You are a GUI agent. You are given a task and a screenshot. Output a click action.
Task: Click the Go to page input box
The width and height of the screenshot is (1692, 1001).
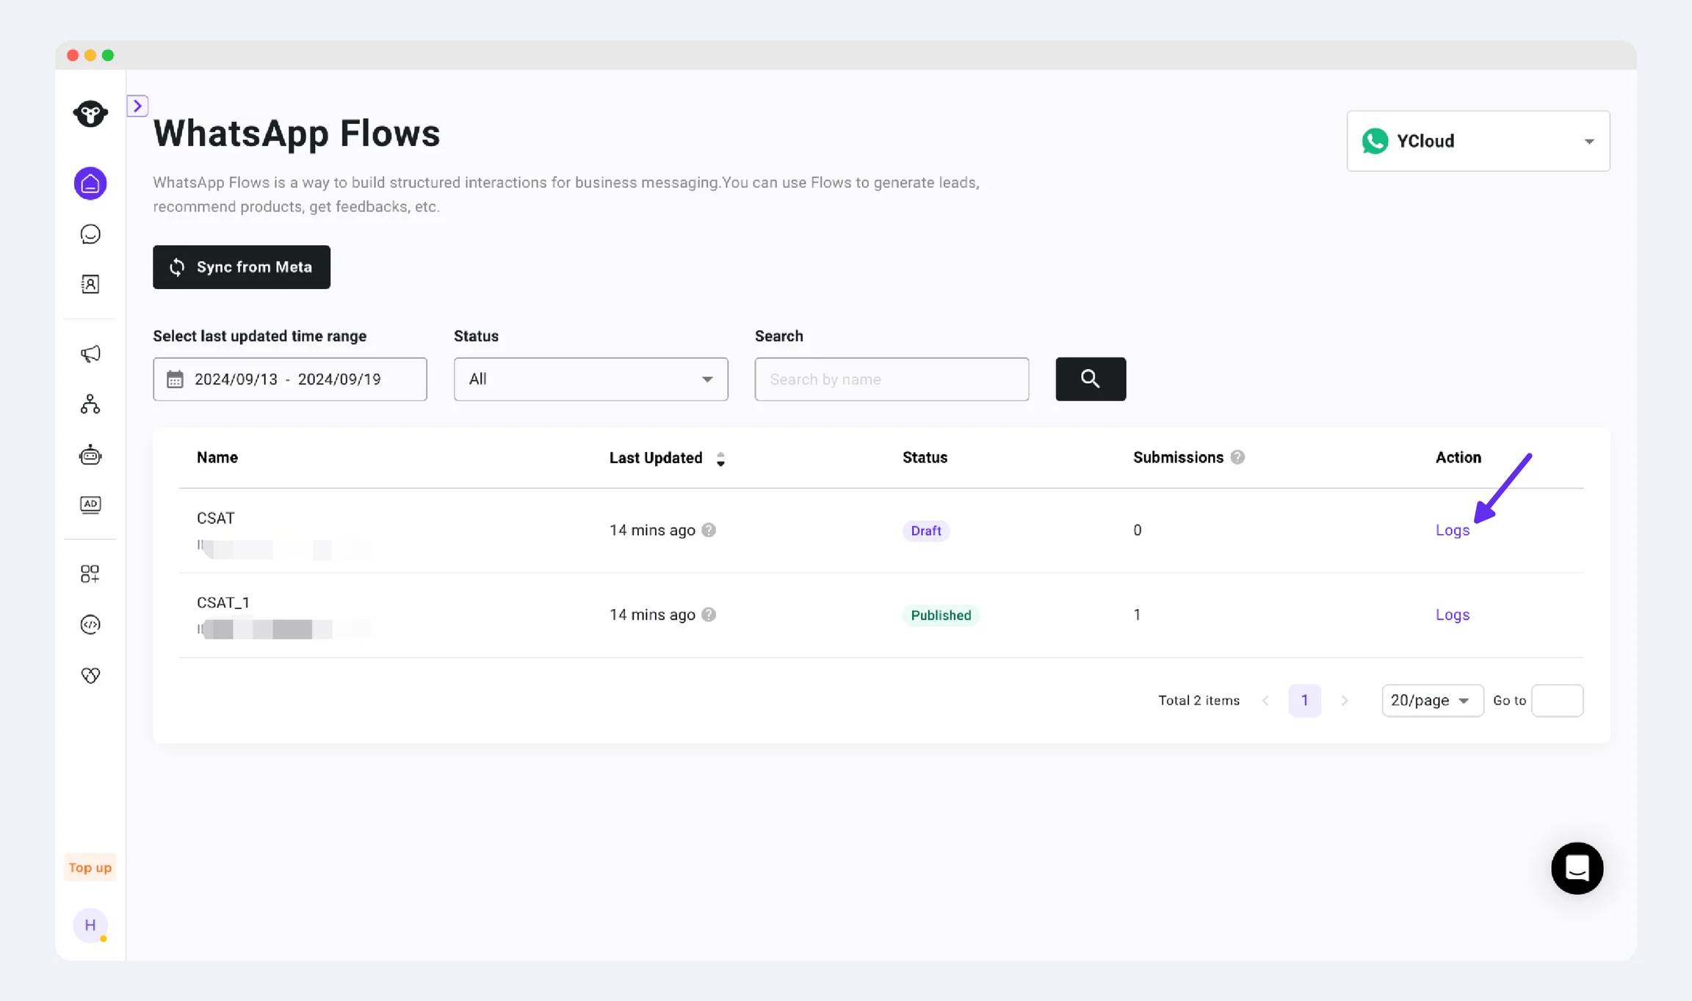tap(1557, 701)
